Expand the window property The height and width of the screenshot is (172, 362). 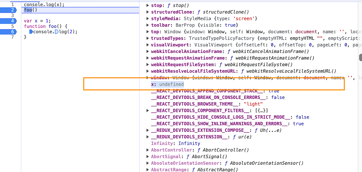pos(148,78)
